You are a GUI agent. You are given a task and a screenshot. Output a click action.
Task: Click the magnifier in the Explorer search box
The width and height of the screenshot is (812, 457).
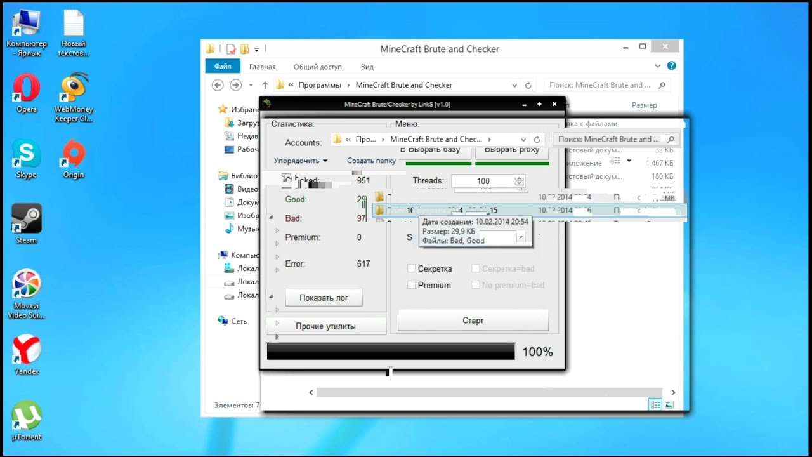click(662, 85)
